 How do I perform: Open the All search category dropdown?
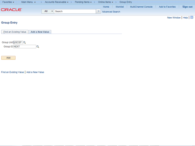(48, 11)
